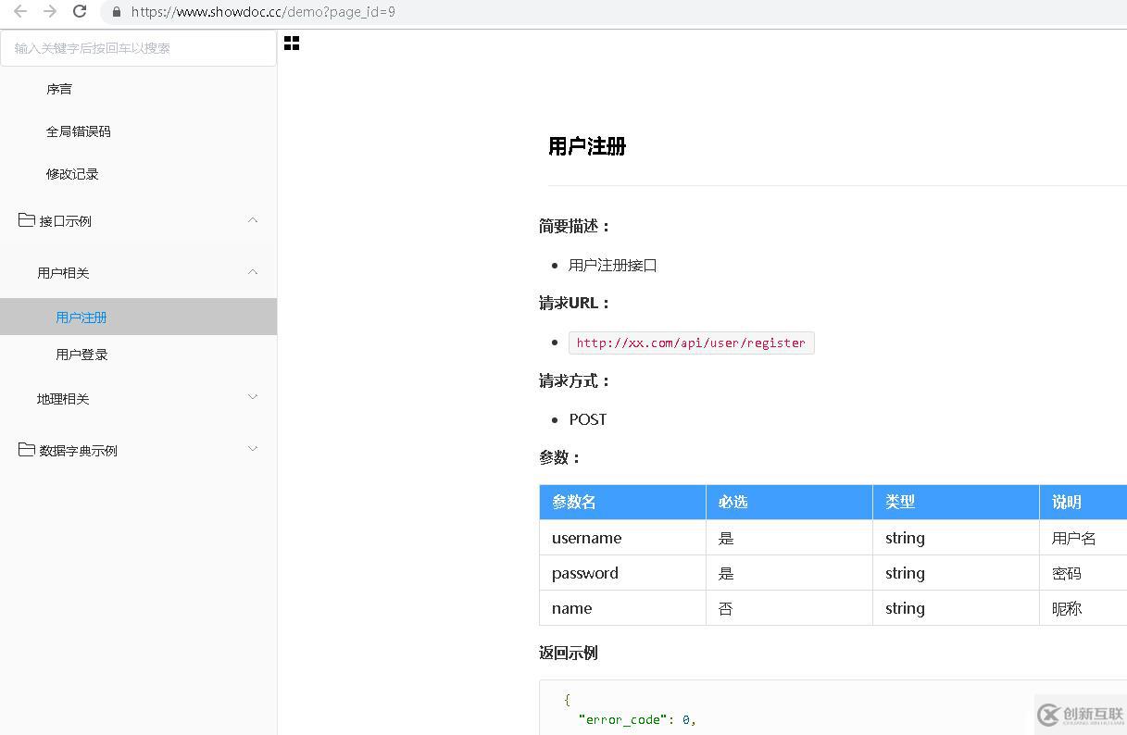Viewport: 1127px width, 735px height.
Task: Collapse the 接口示例 folder chevron
Action: (x=253, y=220)
